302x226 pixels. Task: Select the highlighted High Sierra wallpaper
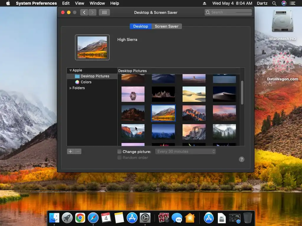pos(163,113)
